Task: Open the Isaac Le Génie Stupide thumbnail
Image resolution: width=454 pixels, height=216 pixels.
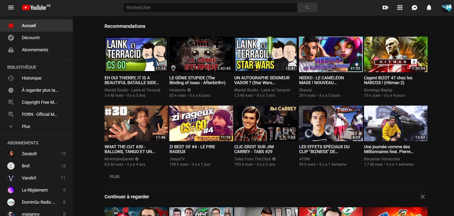Action: coord(201,54)
